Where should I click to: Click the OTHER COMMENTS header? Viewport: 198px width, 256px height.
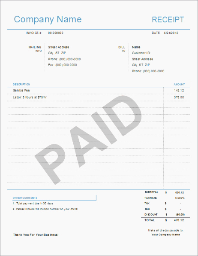(25, 198)
